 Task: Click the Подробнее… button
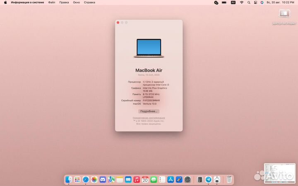(x=149, y=111)
